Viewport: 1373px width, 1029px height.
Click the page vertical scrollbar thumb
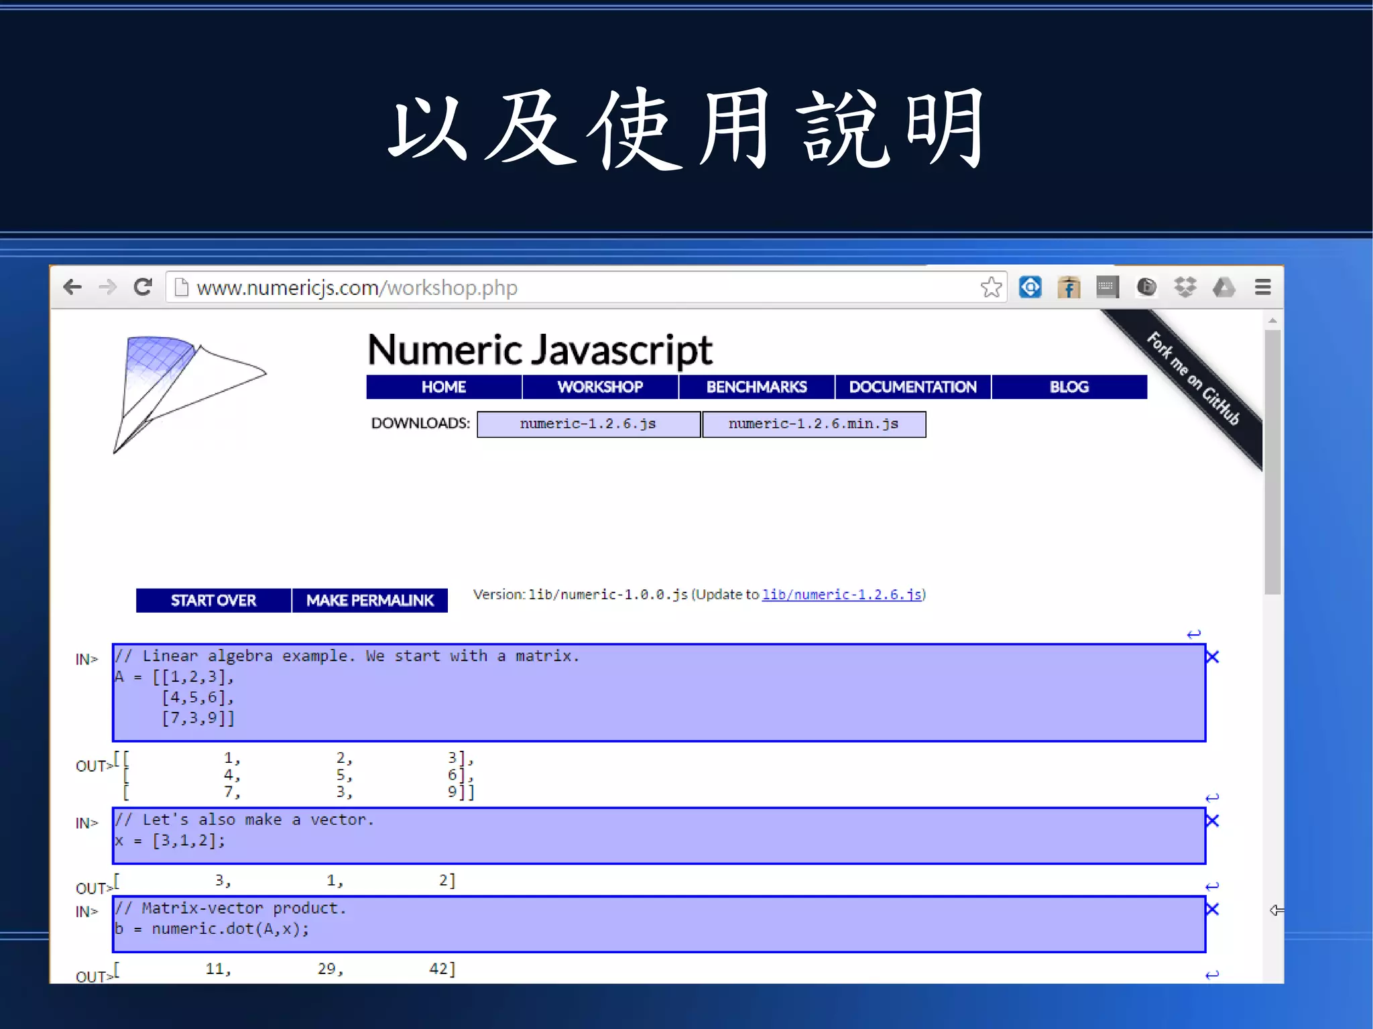[1272, 463]
